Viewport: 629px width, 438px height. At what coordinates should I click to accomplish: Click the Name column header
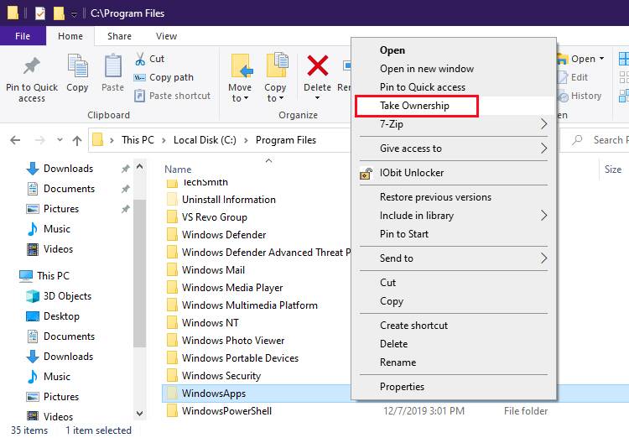pyautogui.click(x=178, y=169)
